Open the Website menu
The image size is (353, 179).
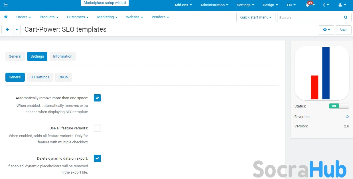point(135,17)
